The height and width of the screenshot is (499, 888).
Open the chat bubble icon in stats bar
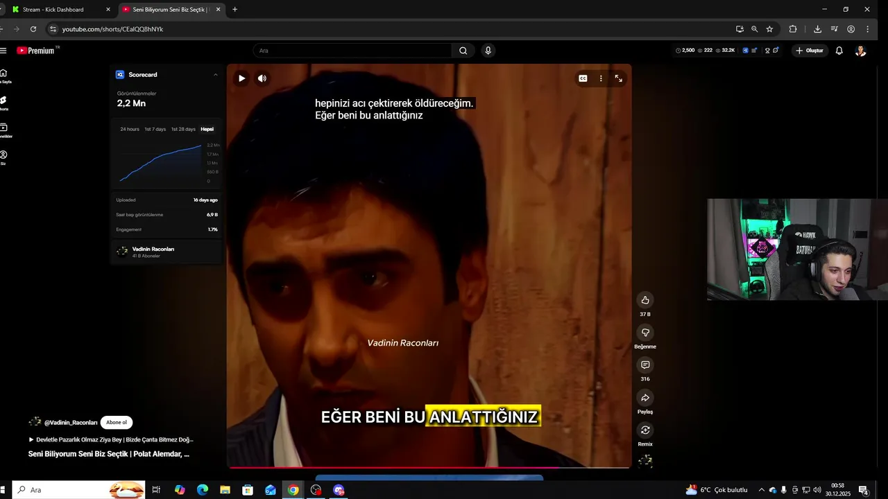(x=776, y=51)
